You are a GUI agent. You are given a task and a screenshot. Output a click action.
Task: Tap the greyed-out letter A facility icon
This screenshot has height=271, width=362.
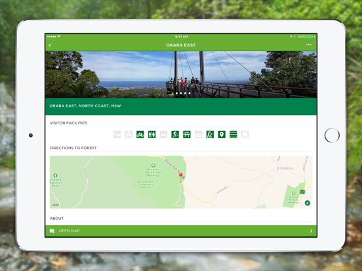[129, 134]
